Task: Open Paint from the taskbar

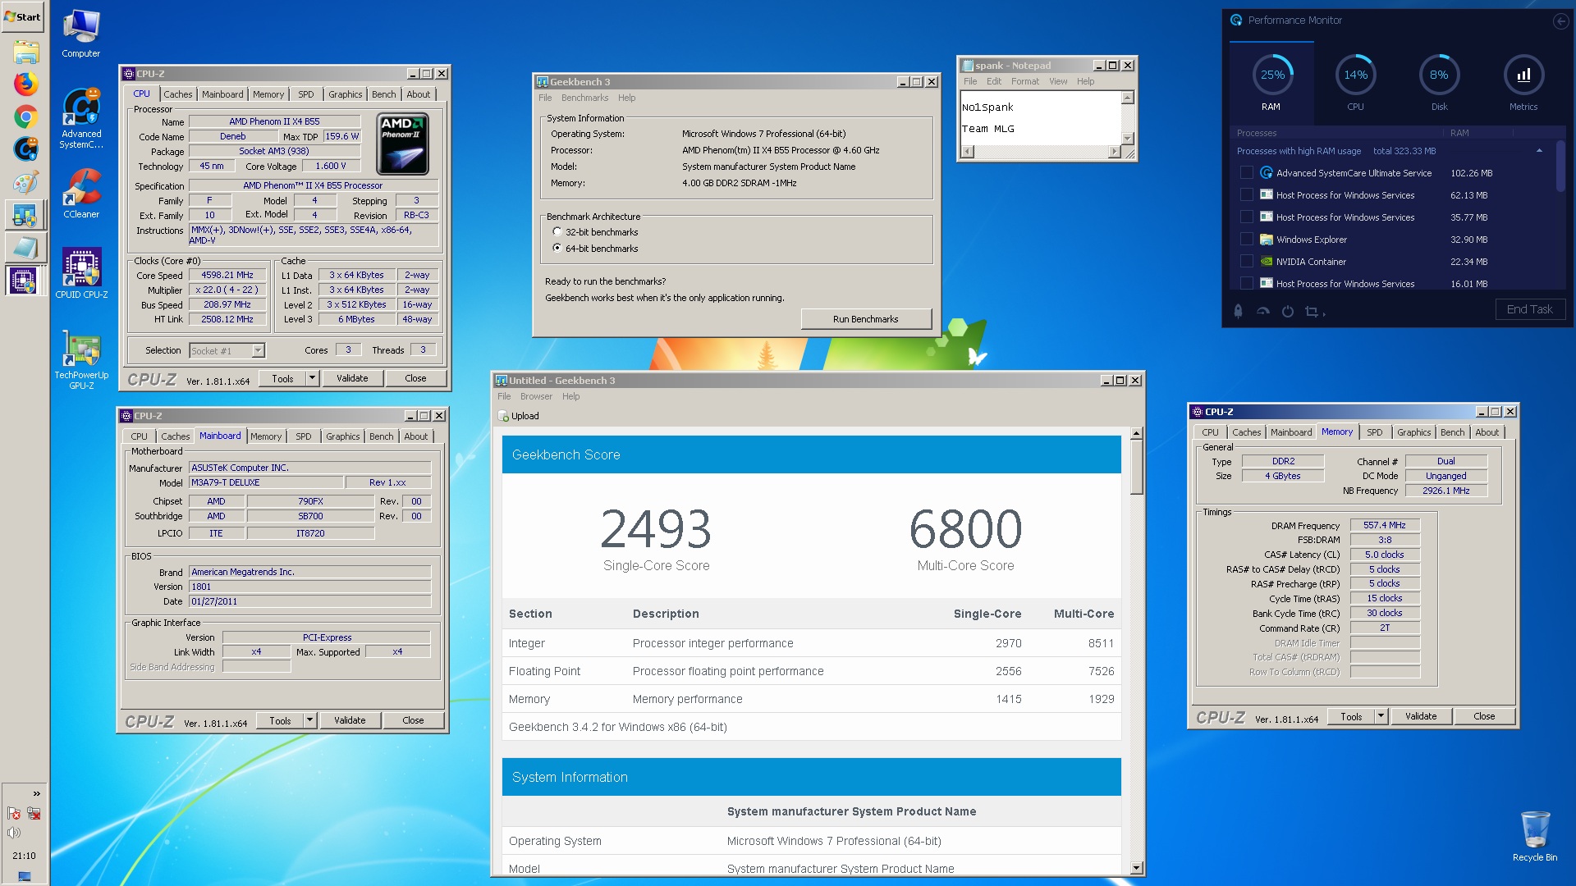Action: [25, 182]
